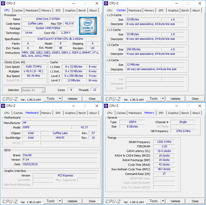
Task: Open the Socket #1 selection dropdown
Action: tap(33, 90)
